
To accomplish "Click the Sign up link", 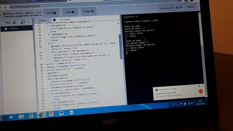I will coord(191,7).
